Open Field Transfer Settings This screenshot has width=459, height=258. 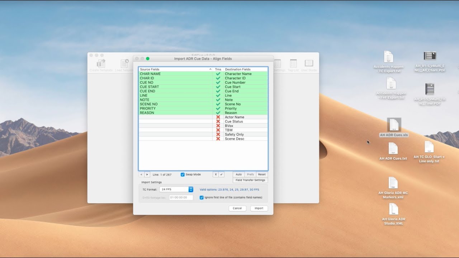coord(250,180)
